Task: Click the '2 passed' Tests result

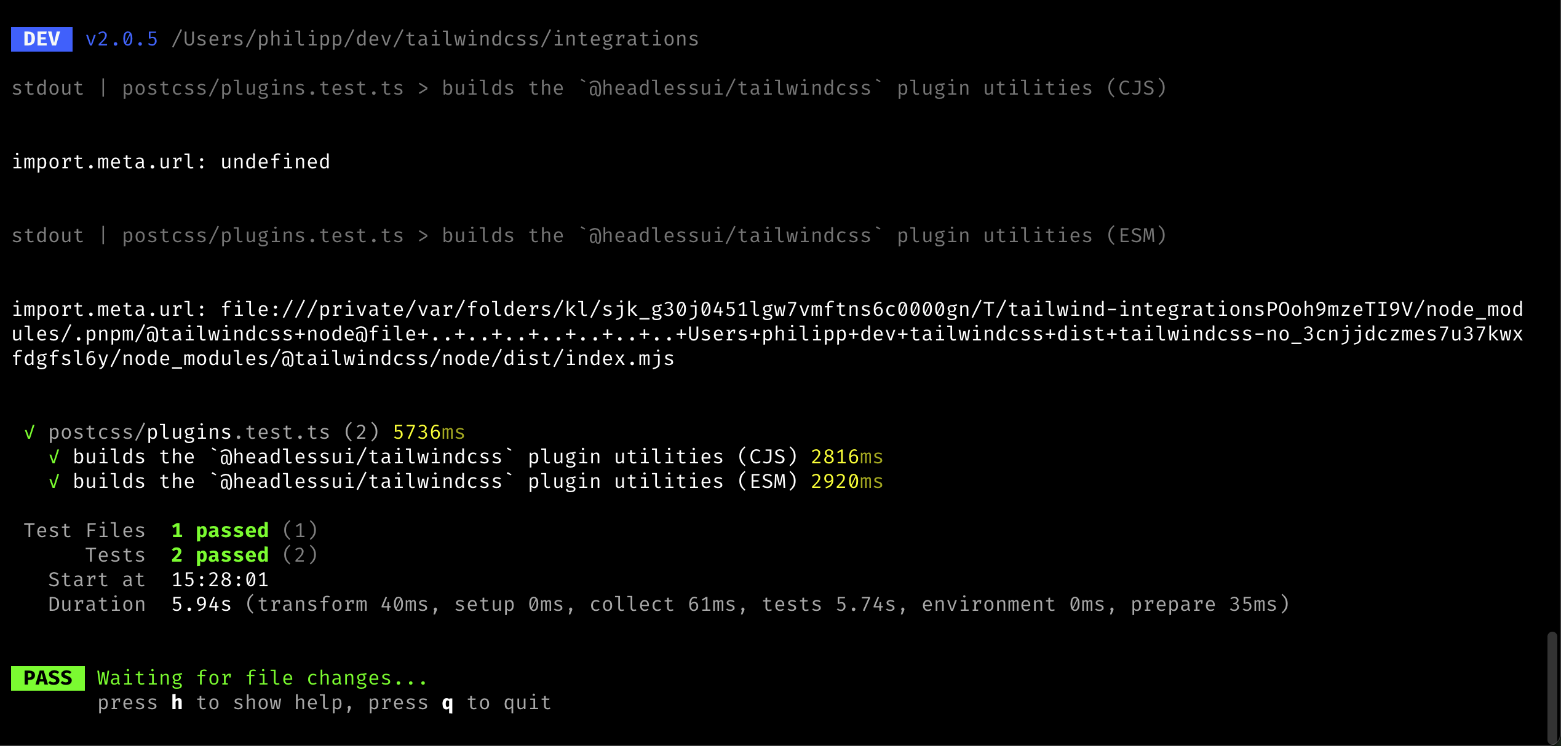Action: (220, 556)
